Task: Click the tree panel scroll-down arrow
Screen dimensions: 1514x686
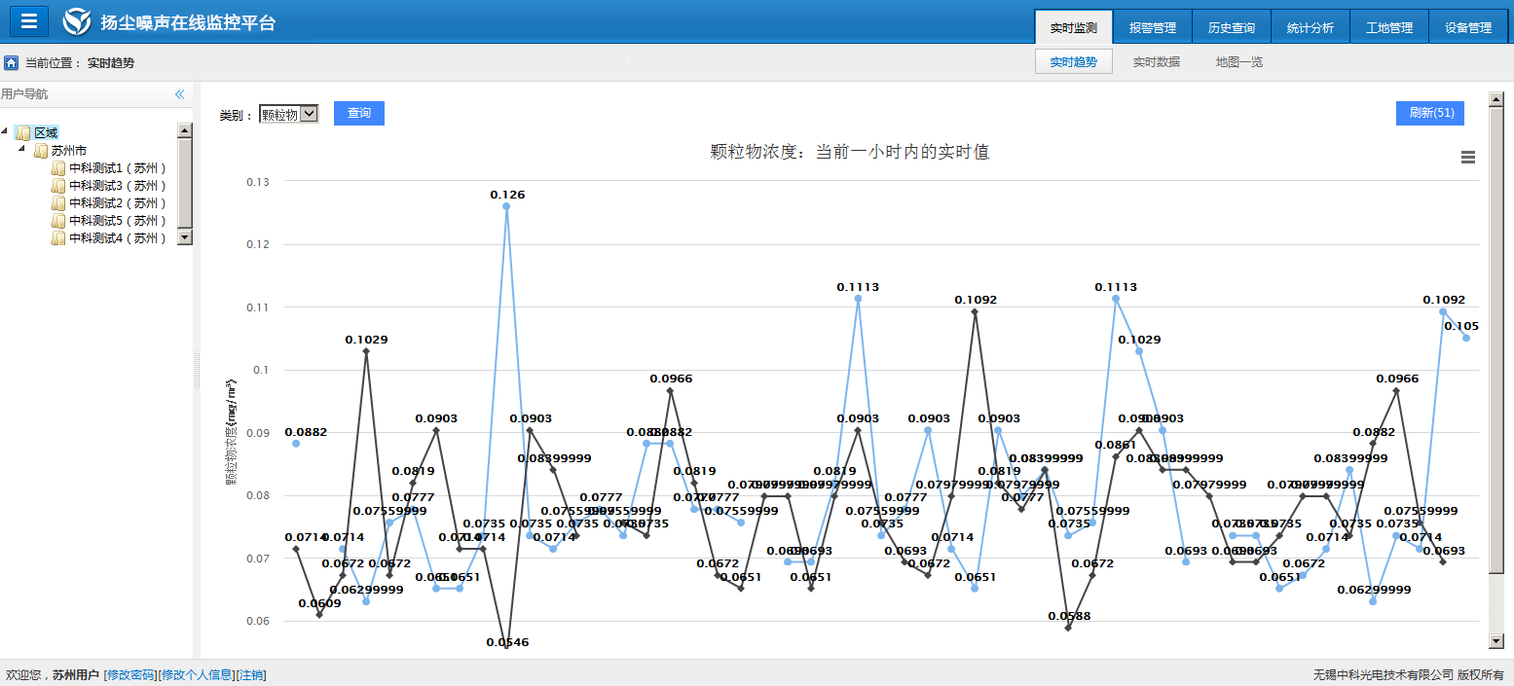Action: pos(185,236)
